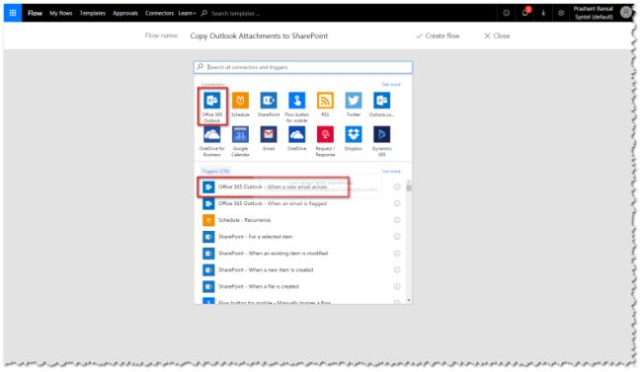Open the user profile avatar
642x372 pixels.
(626, 12)
